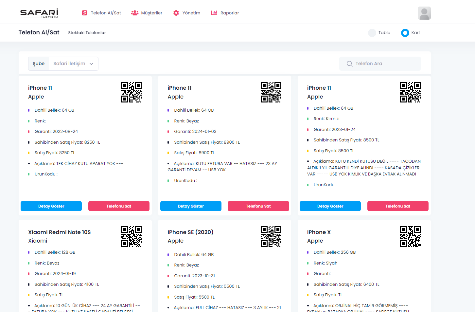Open QR code of iPhone SE (2020)
The height and width of the screenshot is (312, 475).
click(271, 236)
